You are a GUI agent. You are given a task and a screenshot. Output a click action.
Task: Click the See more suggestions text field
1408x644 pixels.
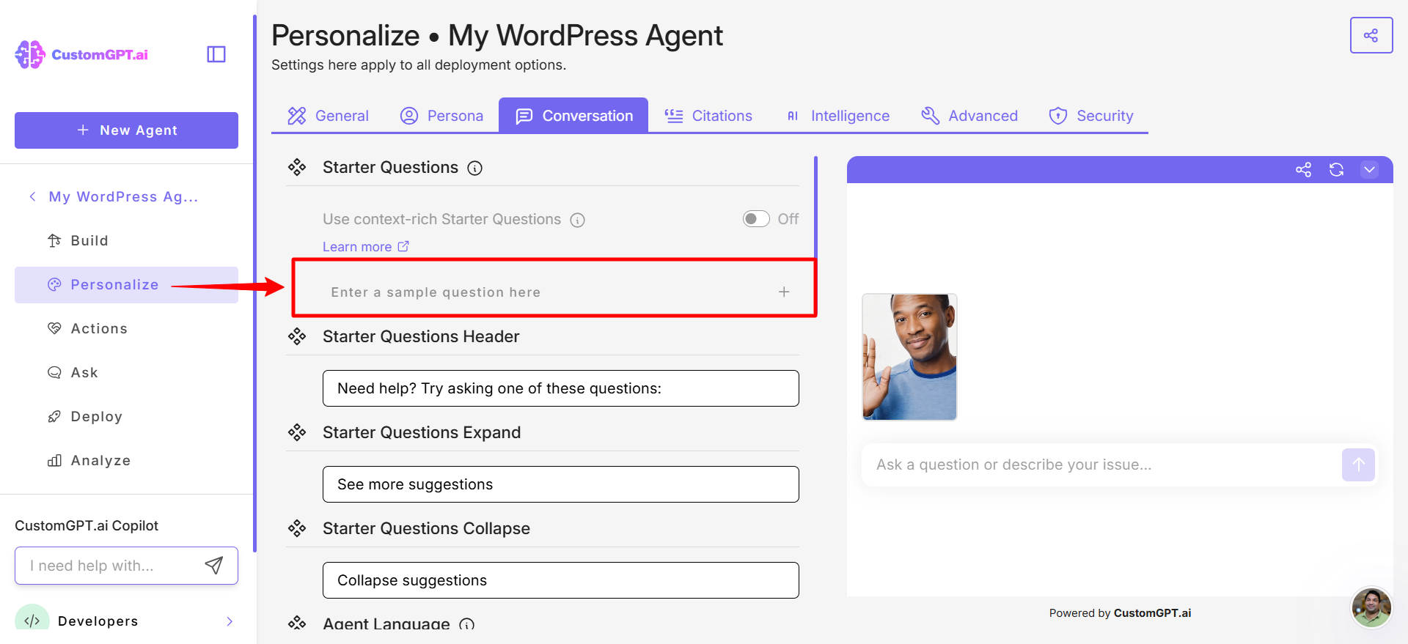point(561,484)
